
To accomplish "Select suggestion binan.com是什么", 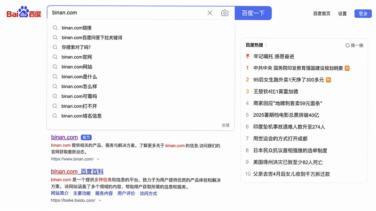I will point(79,76).
